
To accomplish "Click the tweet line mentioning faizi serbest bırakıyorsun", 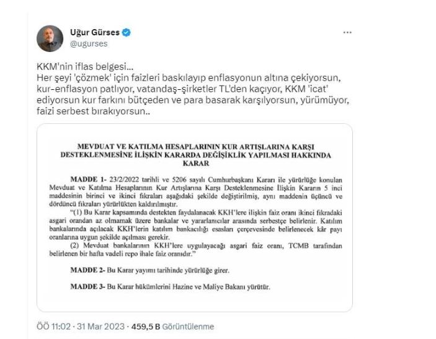I will click(x=94, y=111).
